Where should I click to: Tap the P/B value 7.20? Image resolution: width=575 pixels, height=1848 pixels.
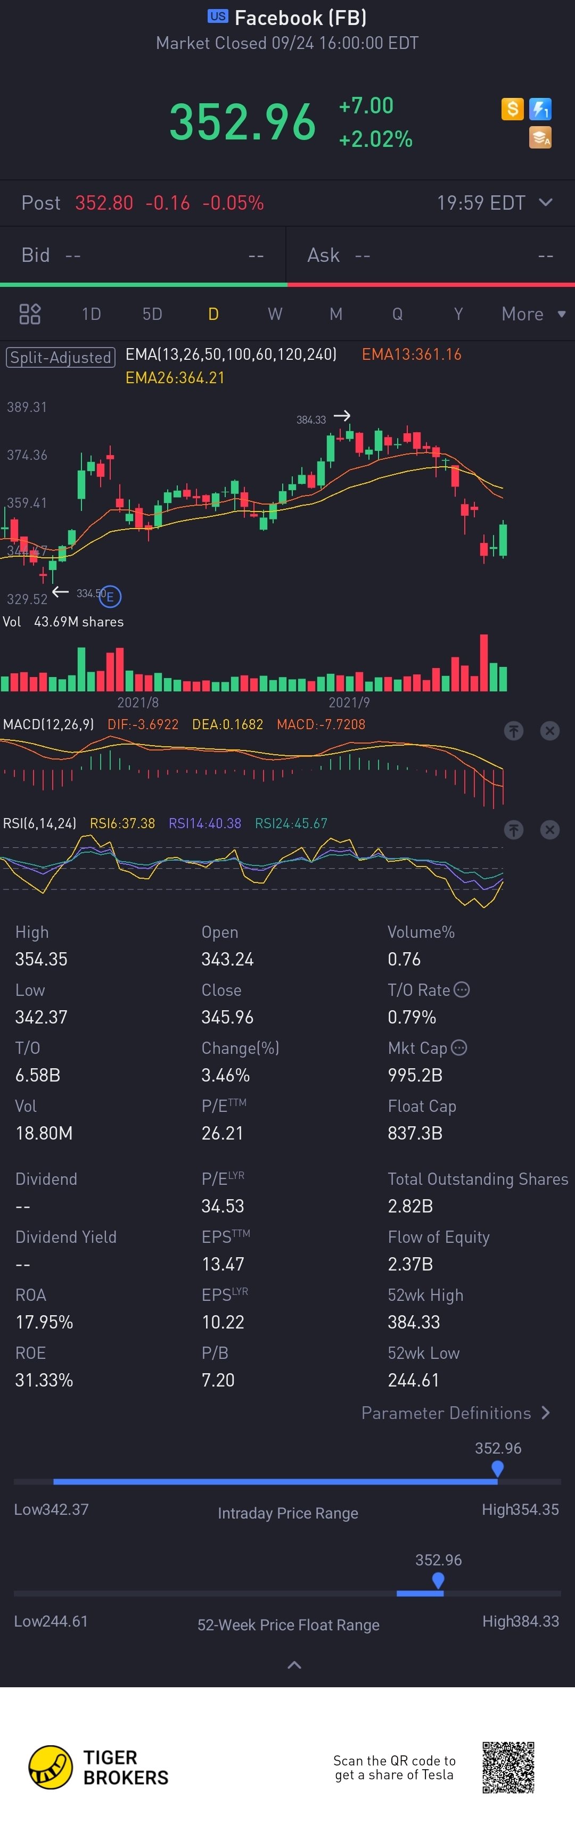pyautogui.click(x=218, y=1380)
